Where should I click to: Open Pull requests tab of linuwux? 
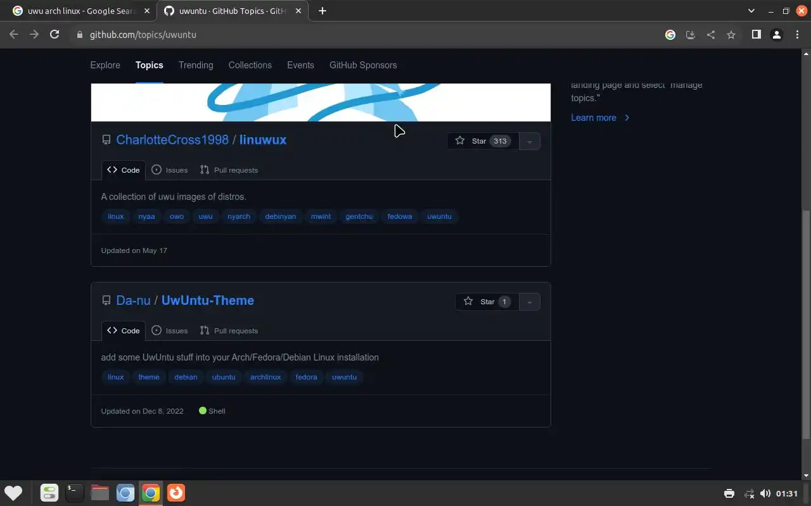(x=229, y=170)
